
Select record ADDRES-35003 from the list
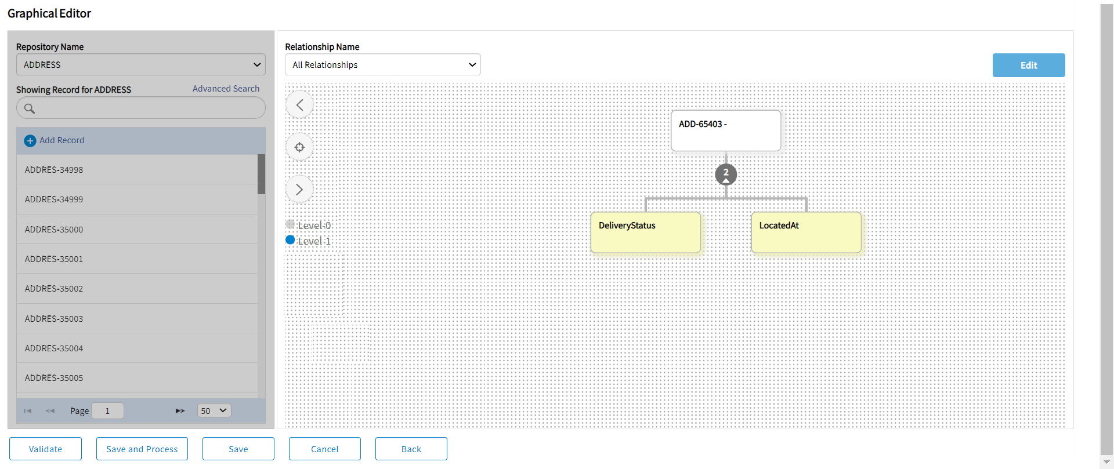click(x=54, y=319)
